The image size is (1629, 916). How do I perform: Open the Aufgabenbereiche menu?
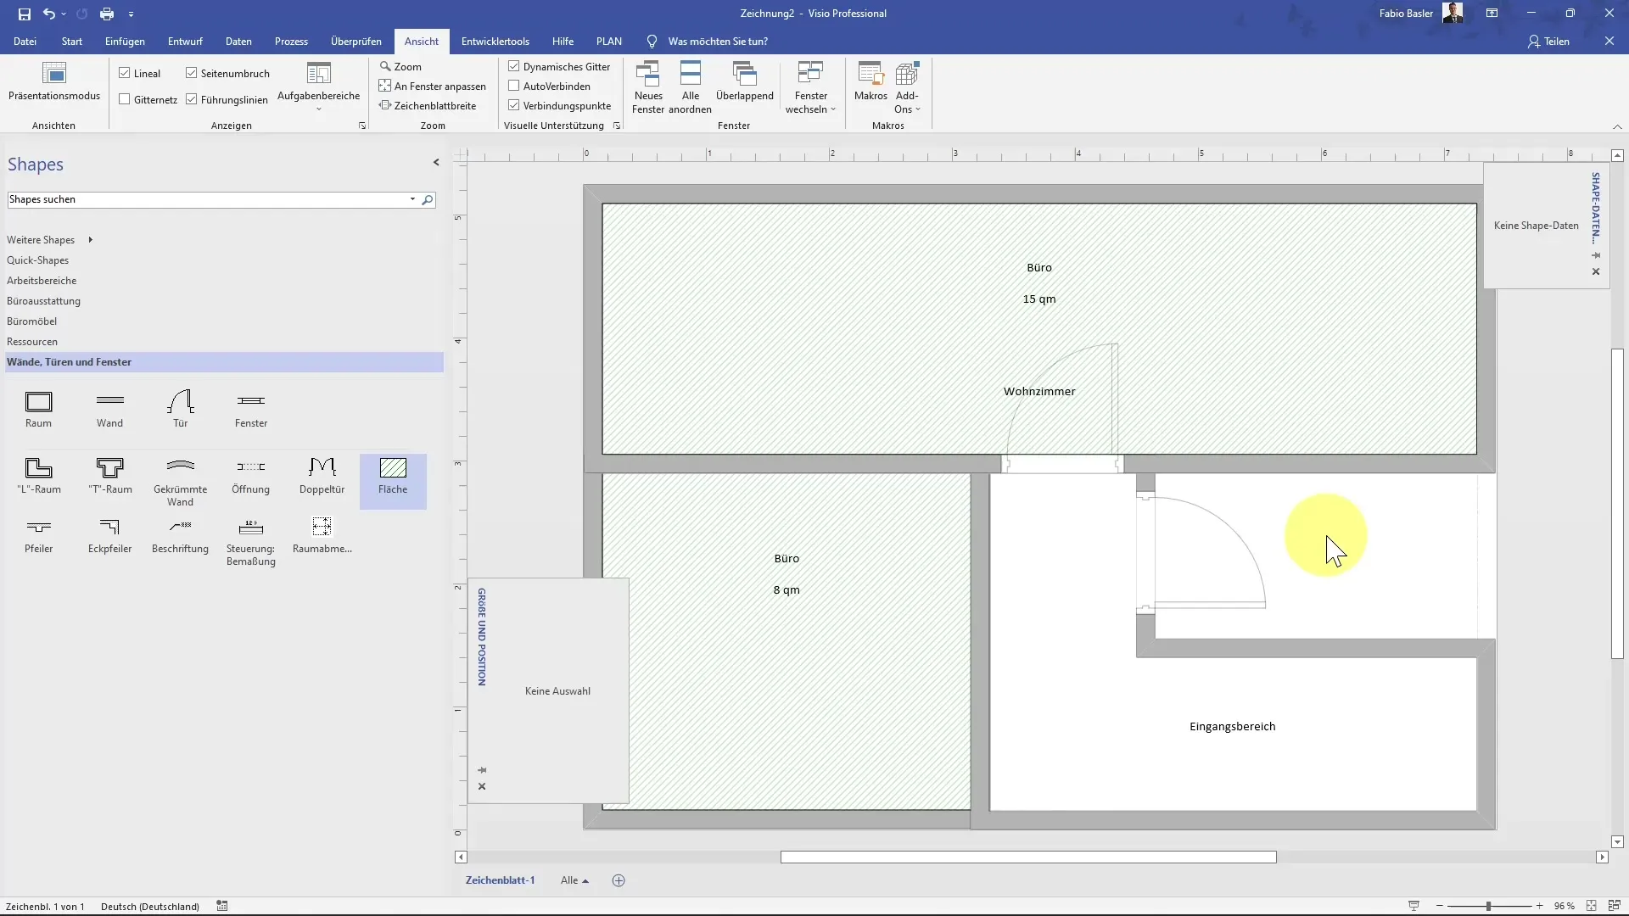coord(319,87)
